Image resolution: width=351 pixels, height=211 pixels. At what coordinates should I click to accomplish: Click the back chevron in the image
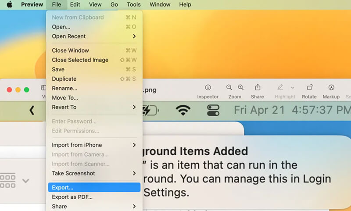32,111
